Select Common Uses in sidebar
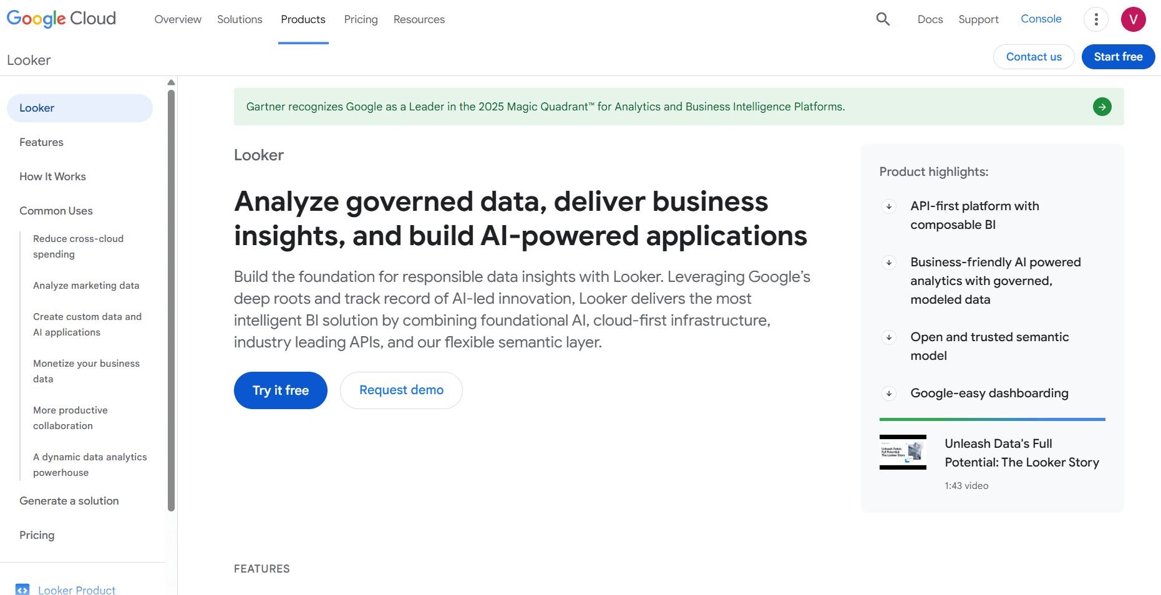Image resolution: width=1161 pixels, height=595 pixels. pos(56,211)
